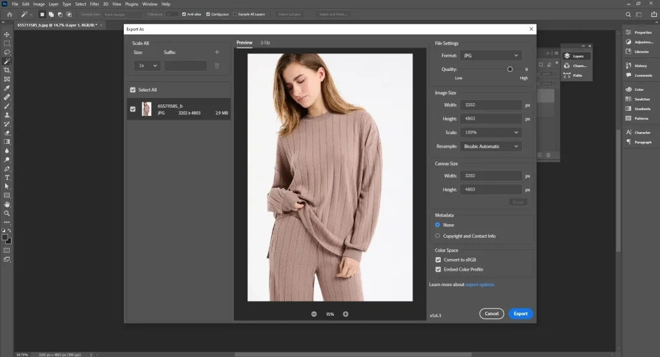Screen dimensions: 660x357
Task: Select the Dodge tool
Action: 6,160
